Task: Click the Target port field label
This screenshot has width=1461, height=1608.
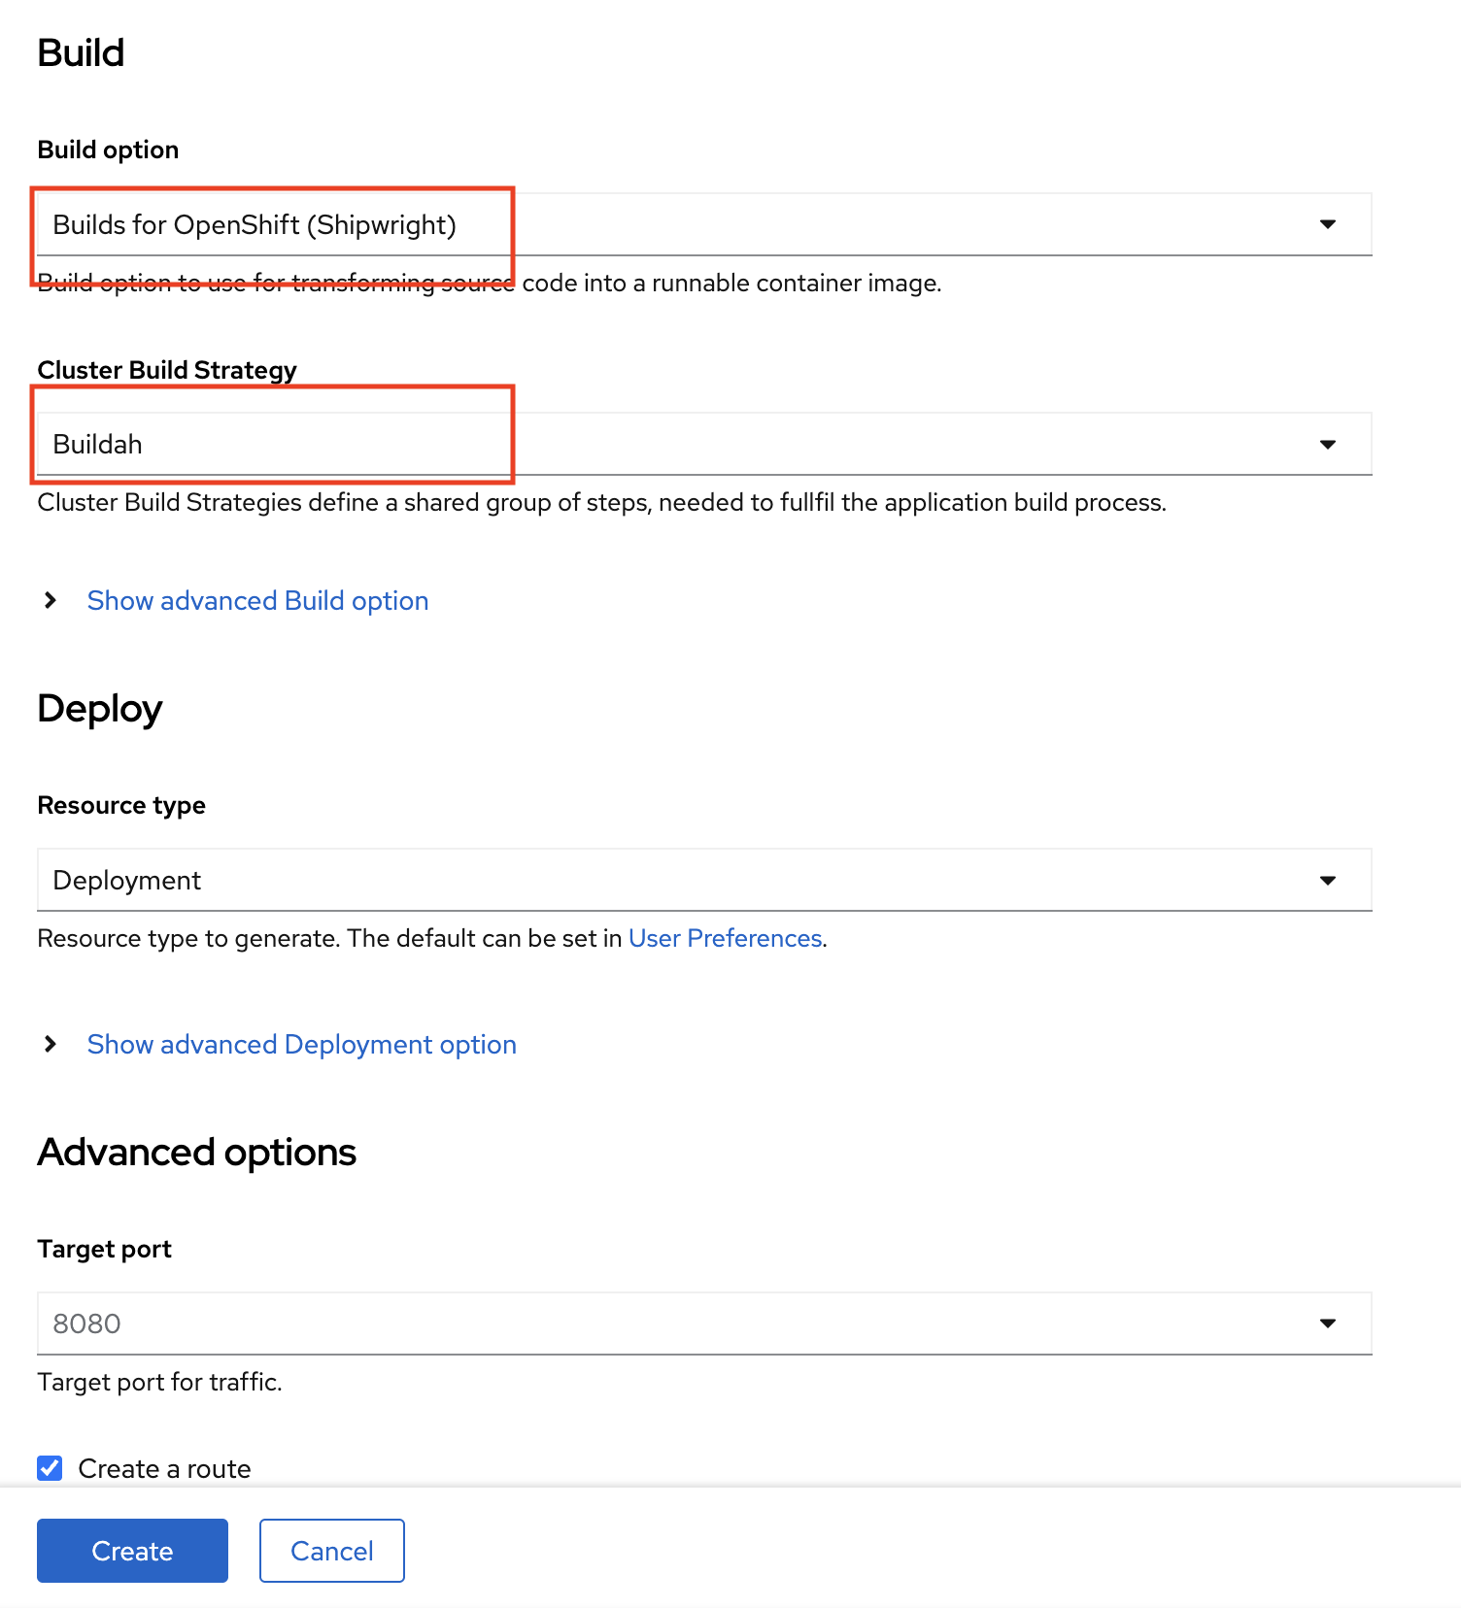Action: point(104,1249)
